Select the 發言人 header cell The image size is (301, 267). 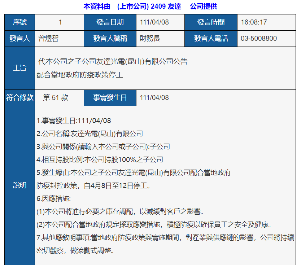coord(19,39)
